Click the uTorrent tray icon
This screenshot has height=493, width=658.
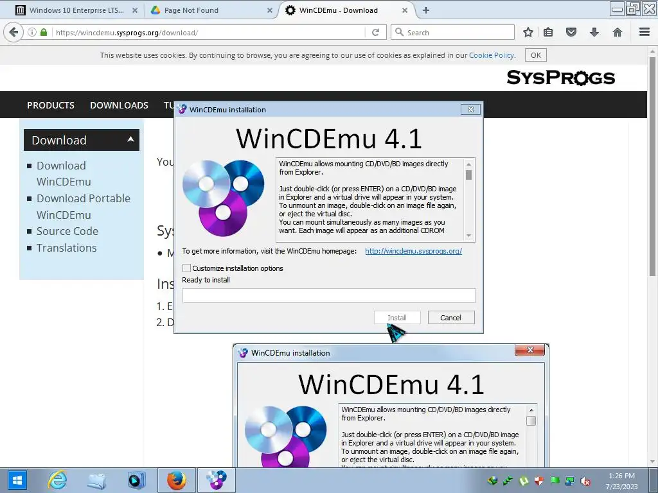tap(524, 481)
